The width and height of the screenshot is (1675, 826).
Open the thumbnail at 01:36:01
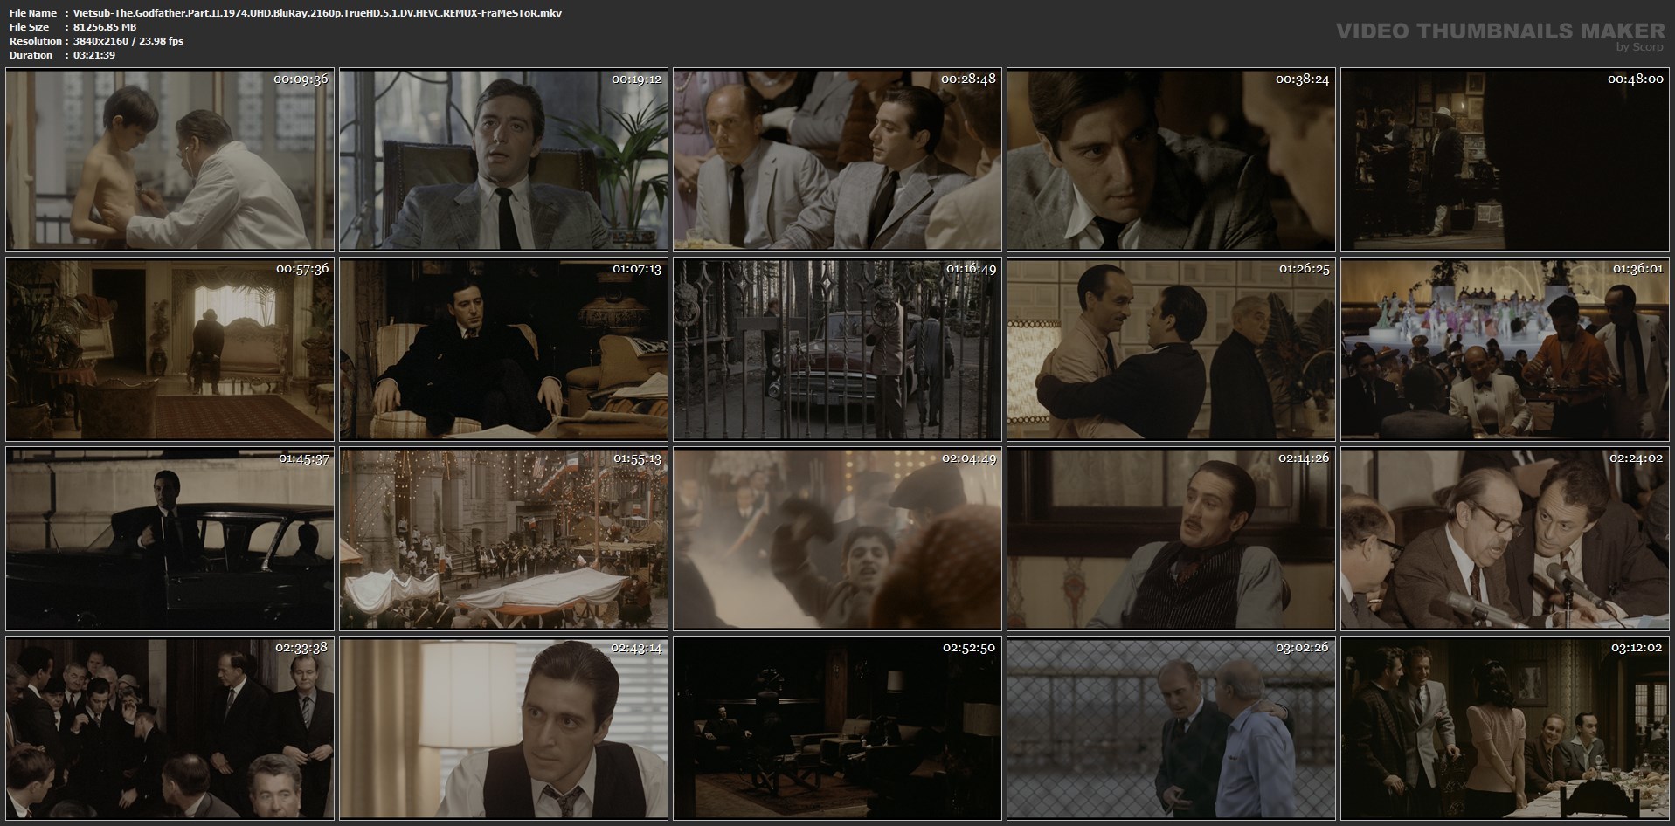[1505, 349]
